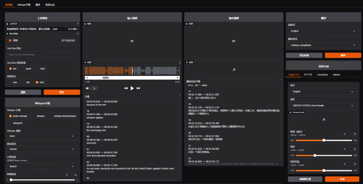Copy the 字幕 subtitle text

tap(179, 96)
